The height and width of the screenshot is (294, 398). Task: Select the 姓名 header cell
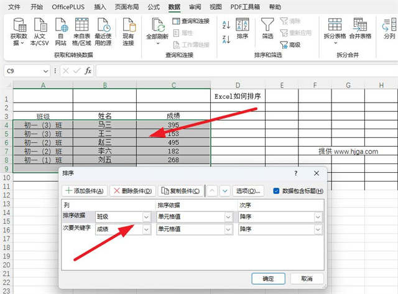tap(104, 116)
